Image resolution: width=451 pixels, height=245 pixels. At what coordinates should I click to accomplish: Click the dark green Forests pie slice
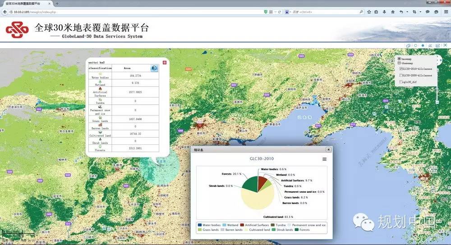point(251,184)
